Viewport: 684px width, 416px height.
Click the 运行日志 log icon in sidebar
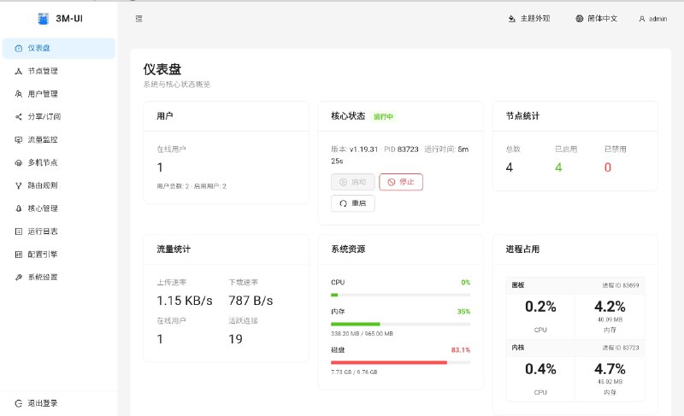[x=18, y=231]
